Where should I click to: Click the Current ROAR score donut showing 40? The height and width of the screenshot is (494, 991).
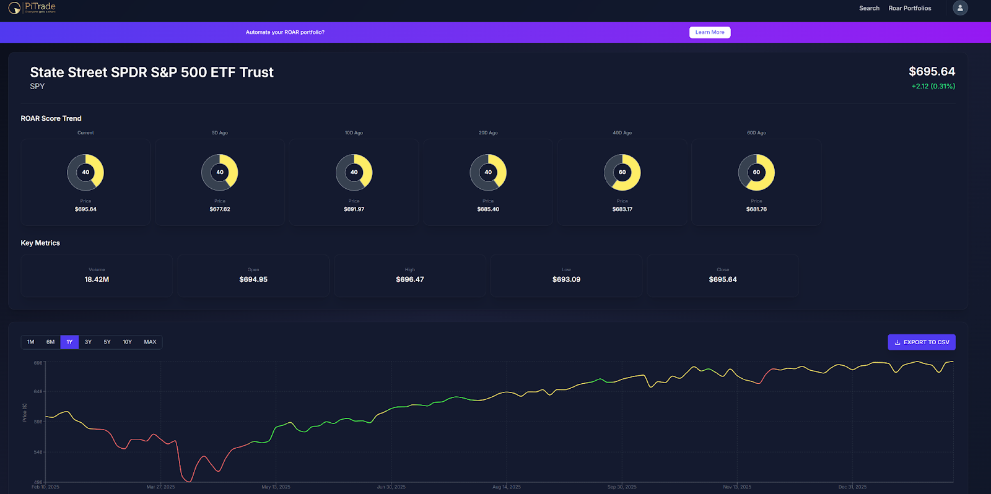click(85, 172)
